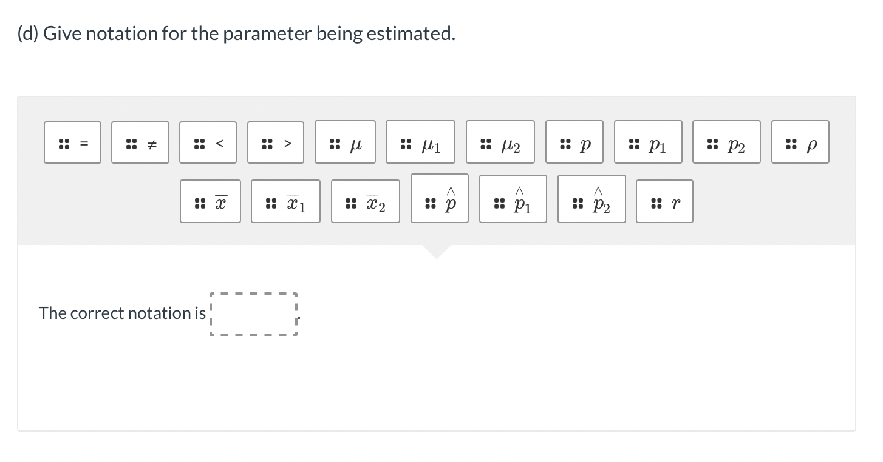This screenshot has width=883, height=462.
Task: Select the p2 notation tile
Action: (x=726, y=142)
